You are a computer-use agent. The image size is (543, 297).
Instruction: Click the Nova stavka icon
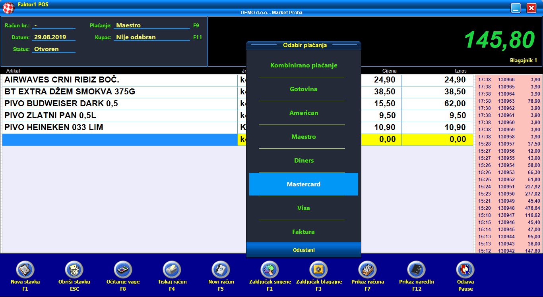25,270
